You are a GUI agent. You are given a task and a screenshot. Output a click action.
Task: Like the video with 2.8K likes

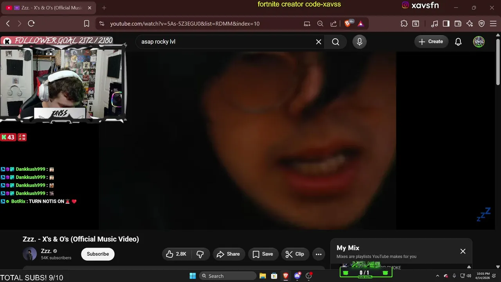(176, 254)
